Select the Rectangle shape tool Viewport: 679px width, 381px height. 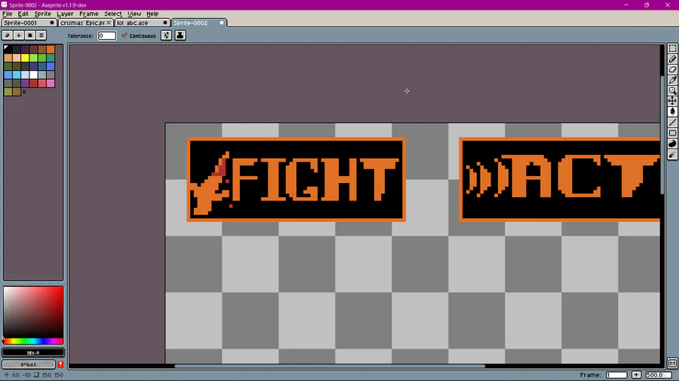click(672, 133)
